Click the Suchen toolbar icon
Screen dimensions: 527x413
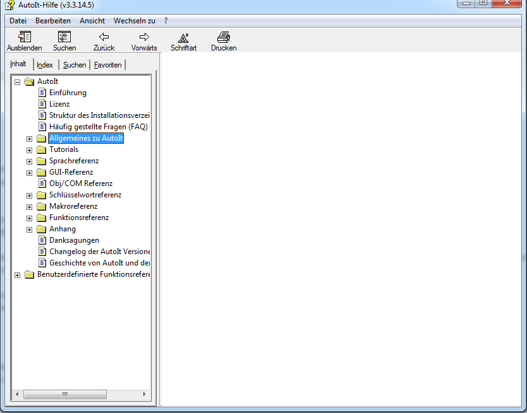64,37
